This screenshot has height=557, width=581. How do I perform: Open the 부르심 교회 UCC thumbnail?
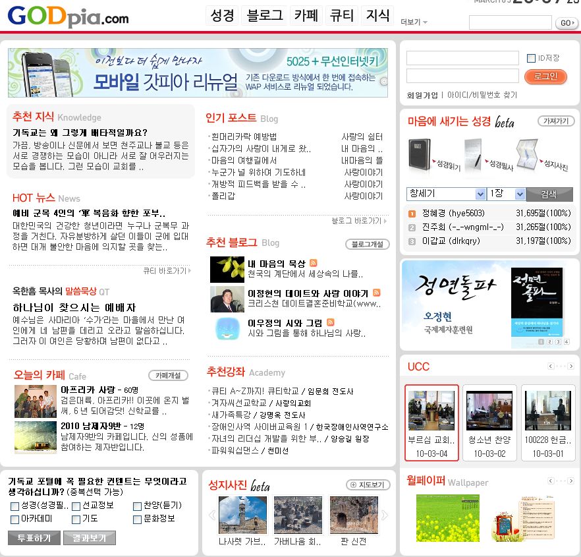point(431,423)
